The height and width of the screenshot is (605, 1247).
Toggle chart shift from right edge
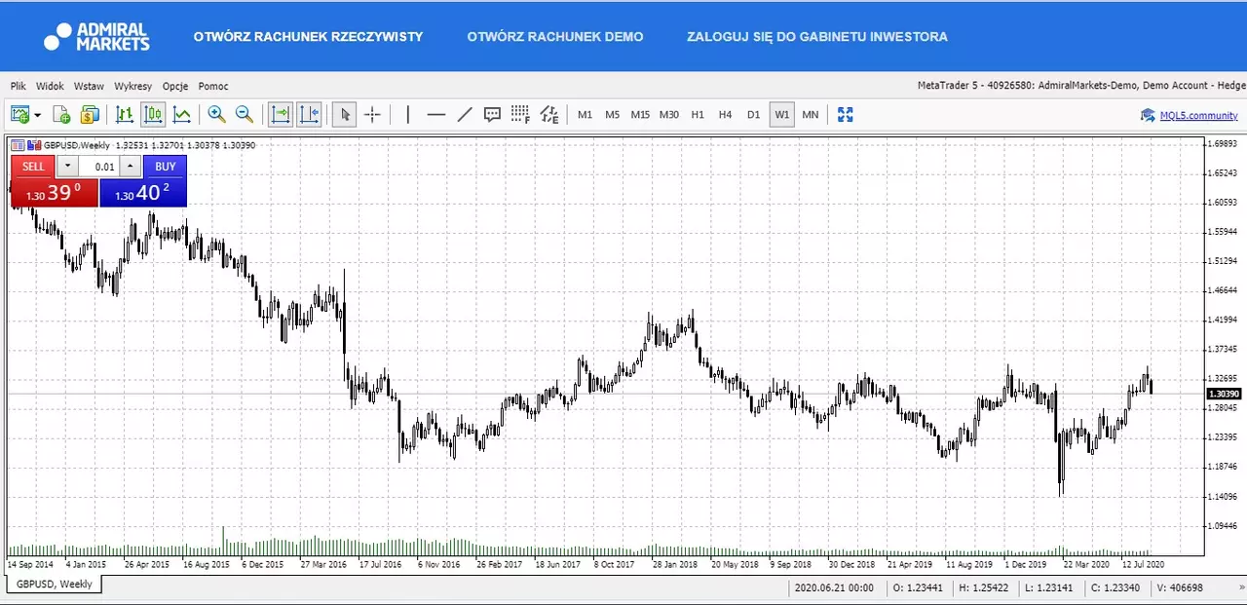click(x=309, y=114)
